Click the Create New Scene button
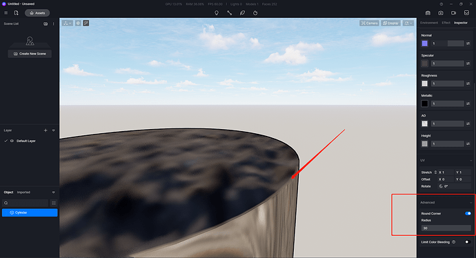 30,54
